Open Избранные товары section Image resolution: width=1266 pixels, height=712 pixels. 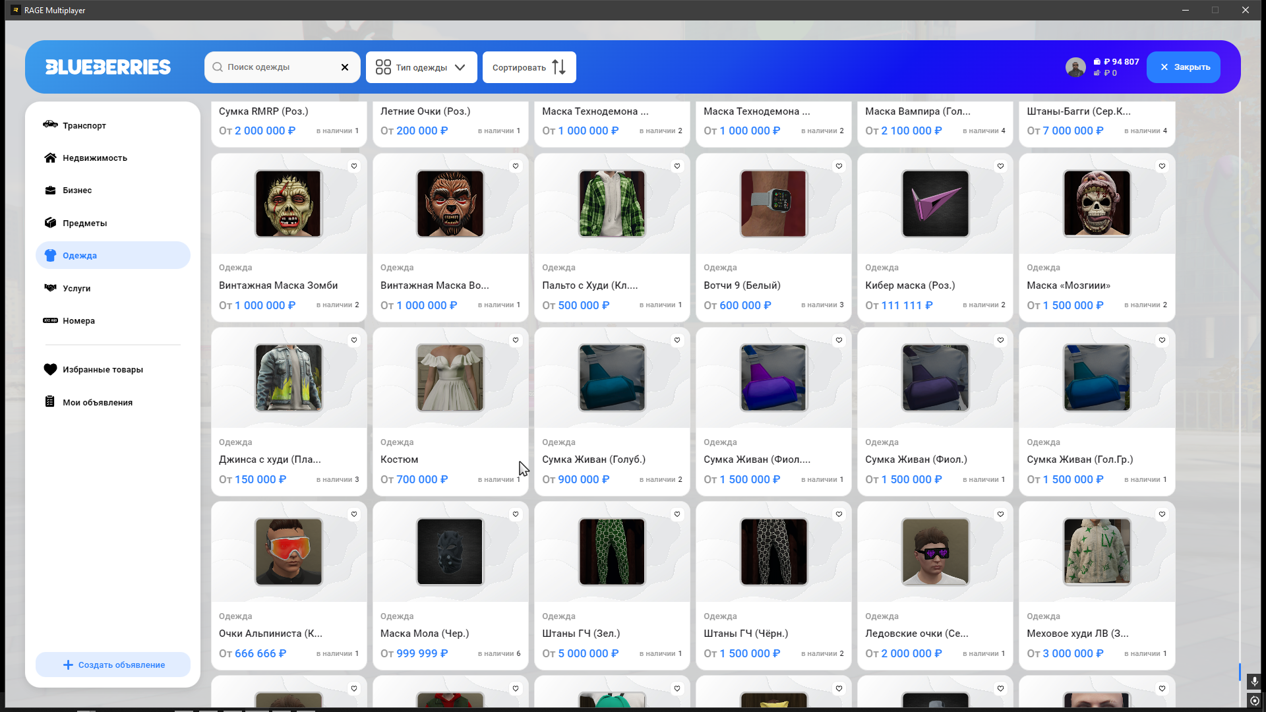[103, 369]
